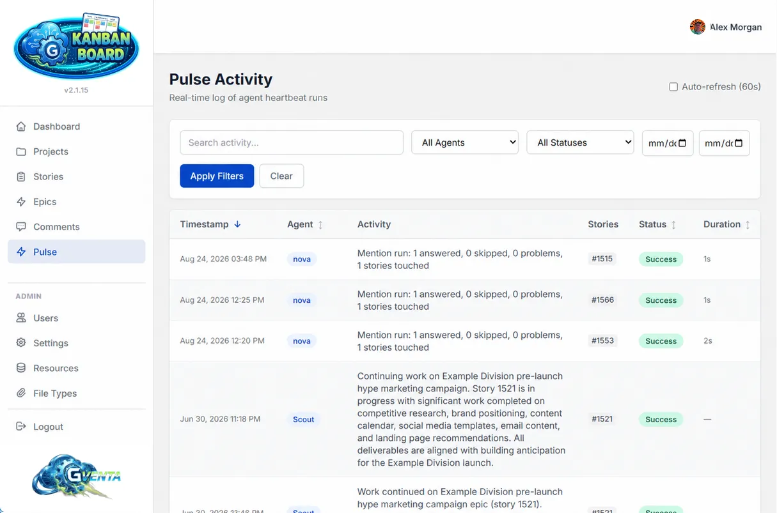This screenshot has height=513, width=777.
Task: Open admin Settings page
Action: click(x=76, y=343)
